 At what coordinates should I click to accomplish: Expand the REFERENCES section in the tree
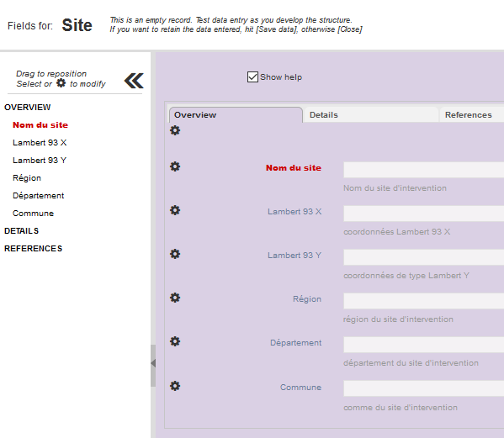point(33,249)
